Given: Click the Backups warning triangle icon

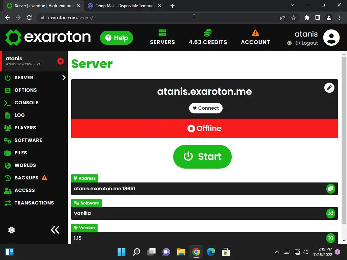Looking at the screenshot, I should point(44,177).
